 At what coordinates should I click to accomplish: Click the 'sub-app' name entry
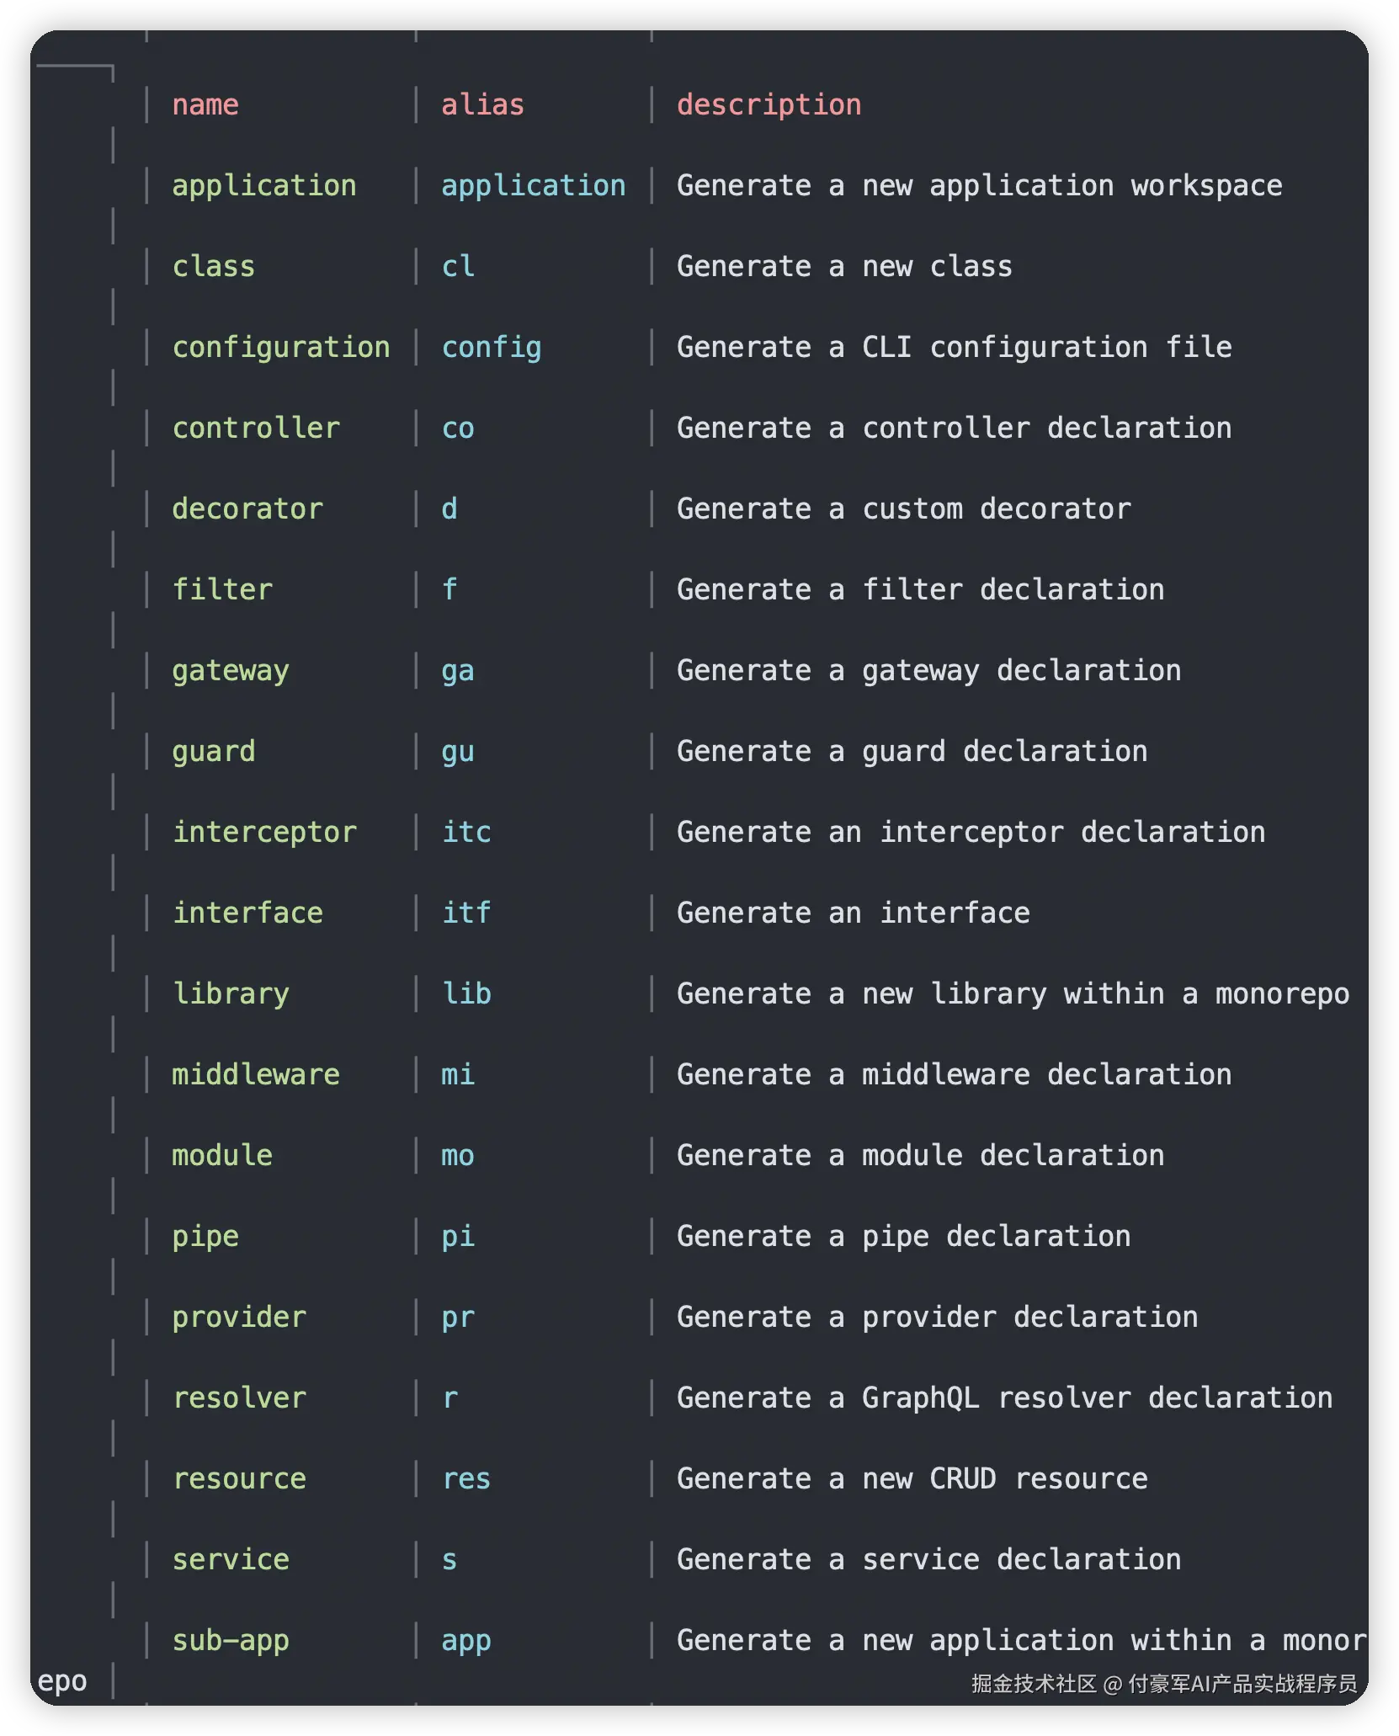click(x=231, y=1641)
